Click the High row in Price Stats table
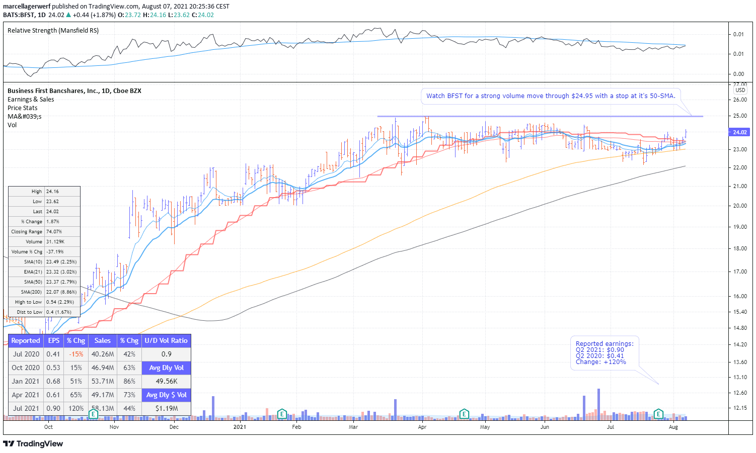 tap(44, 192)
